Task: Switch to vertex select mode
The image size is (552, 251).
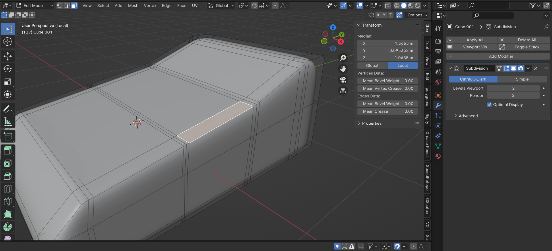Action: 60,5
